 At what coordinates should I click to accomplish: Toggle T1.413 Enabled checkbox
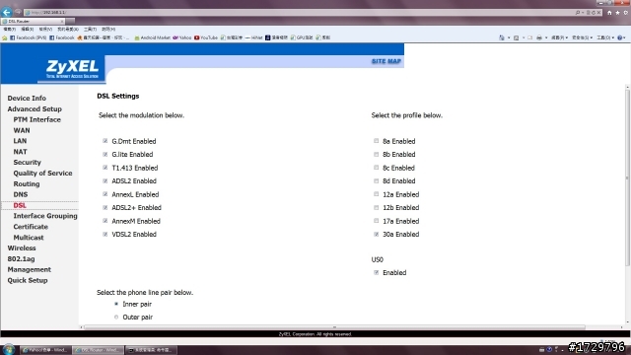pyautogui.click(x=105, y=168)
